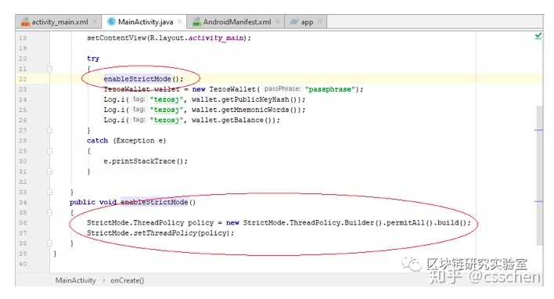This screenshot has height=299, width=554.
Task: Close the activity_main.xml tab
Action: tap(95, 22)
